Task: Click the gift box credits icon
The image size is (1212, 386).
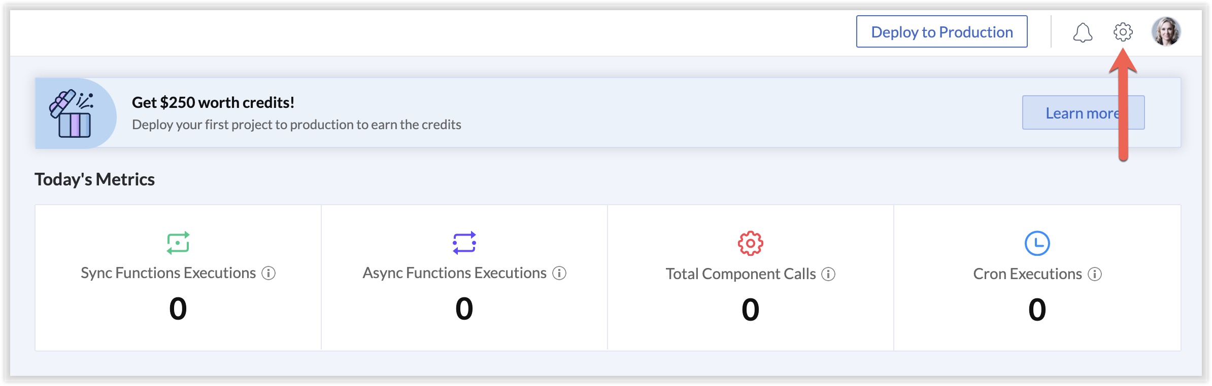Action: pos(72,113)
